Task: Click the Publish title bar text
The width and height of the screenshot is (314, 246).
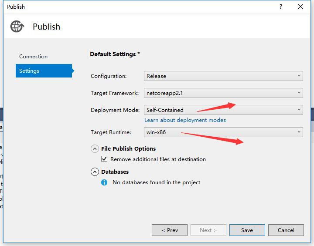Action: [x=16, y=7]
